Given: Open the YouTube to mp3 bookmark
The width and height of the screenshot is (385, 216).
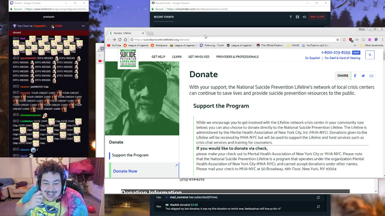Looking at the screenshot, I should (315, 46).
